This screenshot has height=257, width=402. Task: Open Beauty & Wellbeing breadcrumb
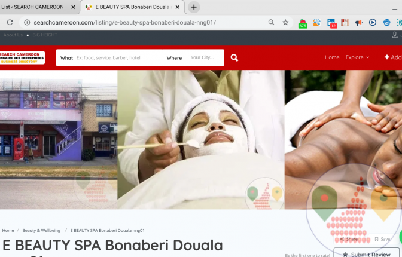[x=41, y=230]
